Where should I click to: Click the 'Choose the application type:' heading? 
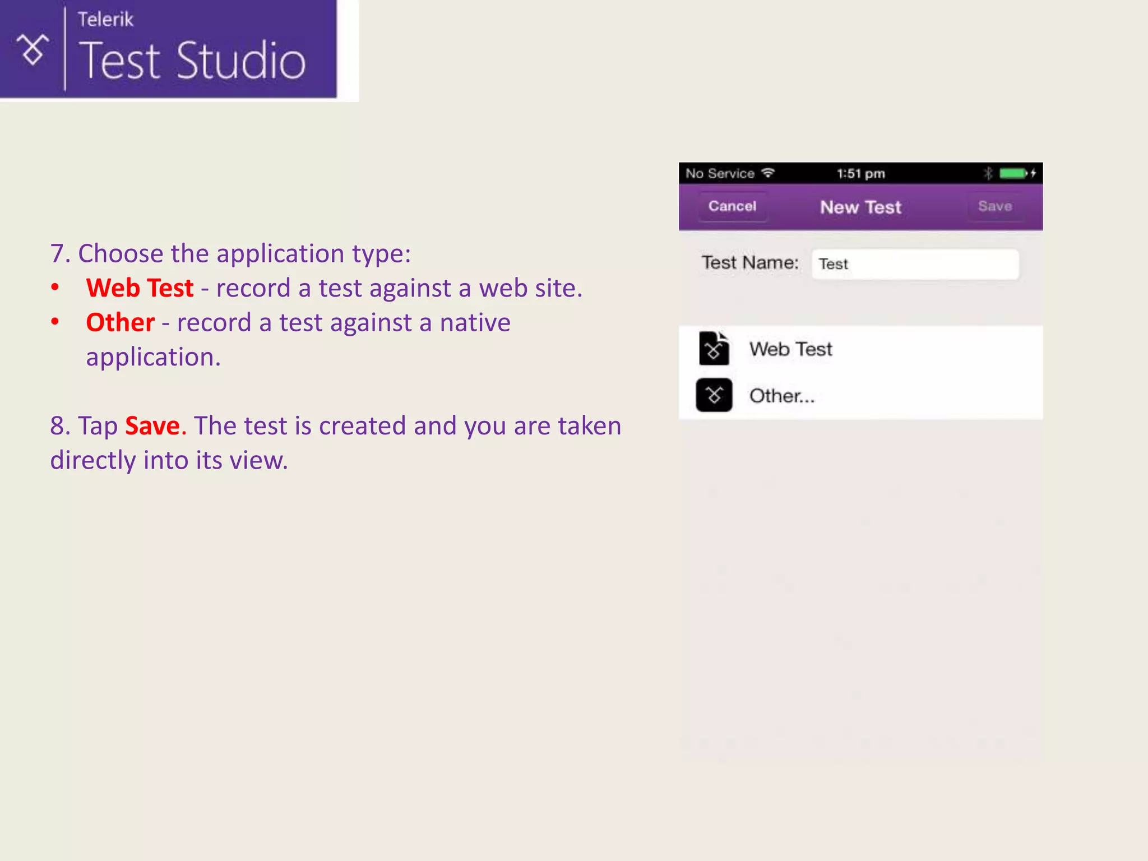click(244, 254)
